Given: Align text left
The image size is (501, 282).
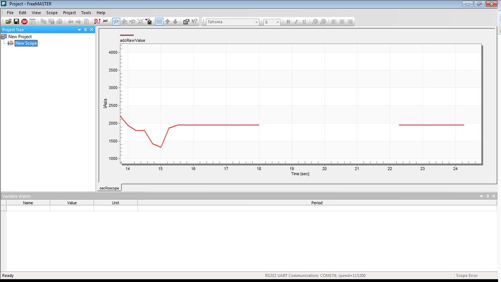Looking at the screenshot, I should 334,21.
